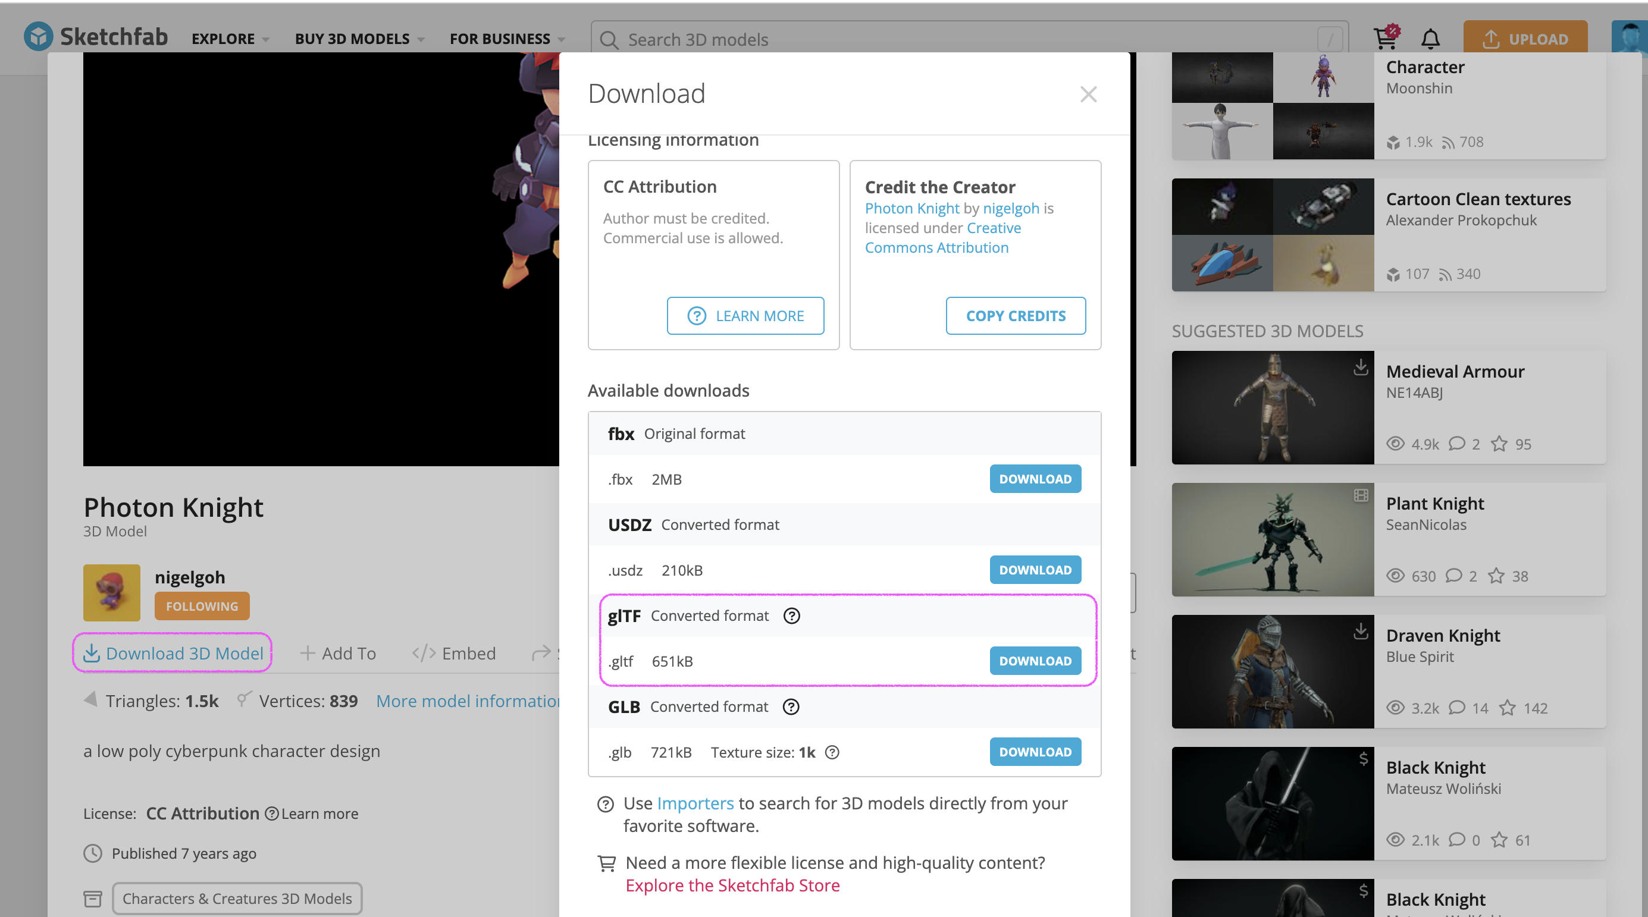1648x917 pixels.
Task: Open the Draven Knight thumbnail
Action: pyautogui.click(x=1272, y=671)
